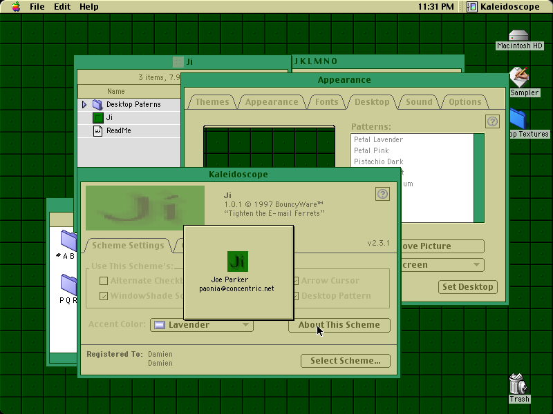Select the Desktop Paterns folder icon
This screenshot has width=553, height=414.
tap(97, 105)
